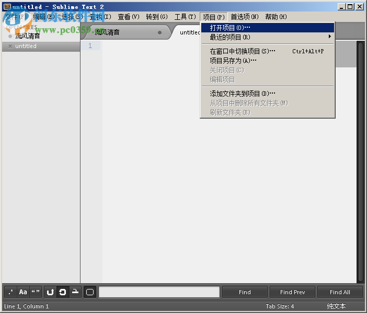This screenshot has height=313, width=367.
Task: Click the dot beside 流风清音 in sidebar
Action: (x=10, y=36)
